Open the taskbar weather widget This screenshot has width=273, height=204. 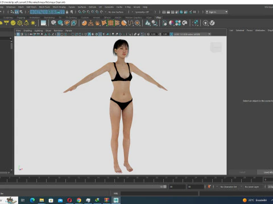click(255, 200)
